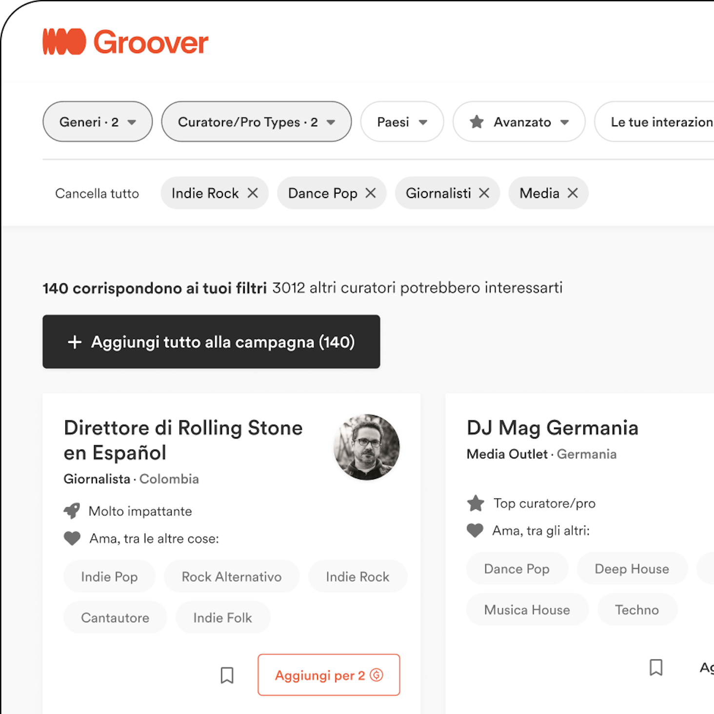Select the Cantautore genre tag
Viewport: 714px width, 714px height.
click(x=115, y=617)
